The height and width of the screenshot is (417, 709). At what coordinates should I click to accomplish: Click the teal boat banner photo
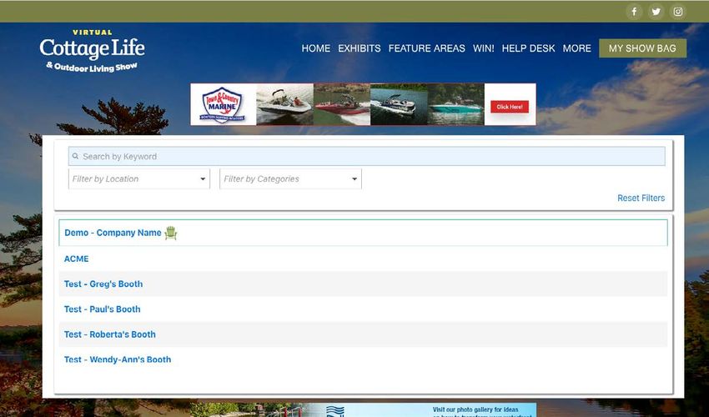pyautogui.click(x=455, y=104)
